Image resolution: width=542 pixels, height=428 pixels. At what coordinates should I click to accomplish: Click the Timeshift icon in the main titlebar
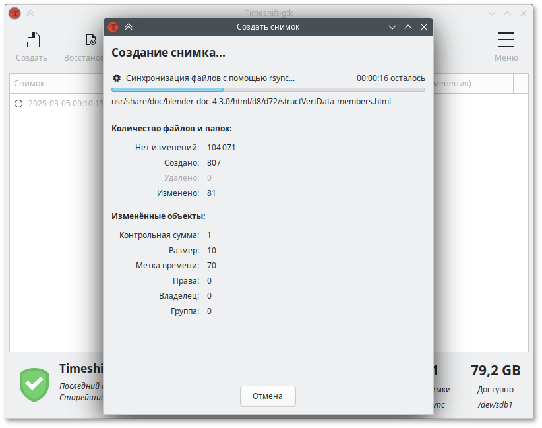coord(14,13)
